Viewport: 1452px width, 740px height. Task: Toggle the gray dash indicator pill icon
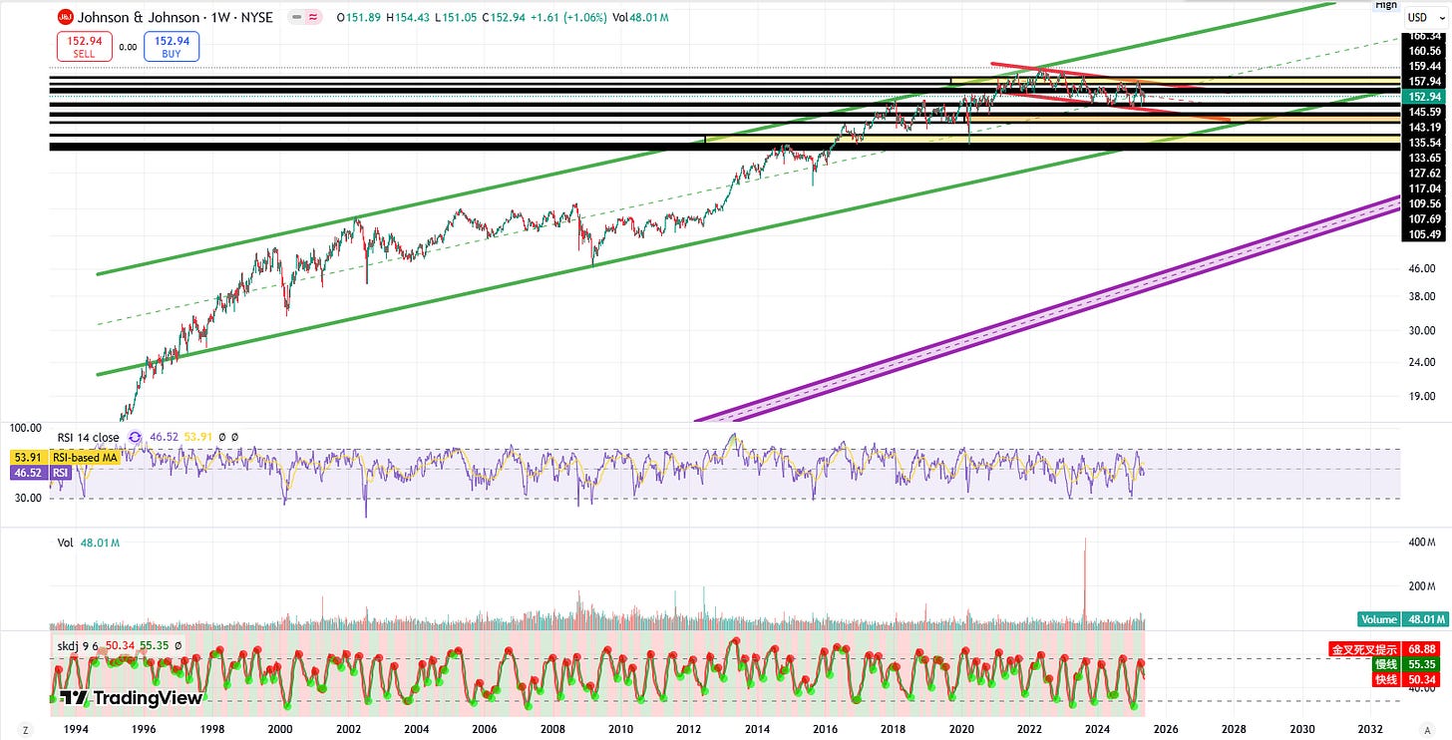pyautogui.click(x=295, y=18)
